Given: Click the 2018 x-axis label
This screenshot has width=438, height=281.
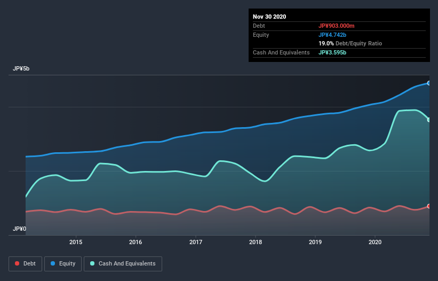Looking at the screenshot, I should click(256, 242).
